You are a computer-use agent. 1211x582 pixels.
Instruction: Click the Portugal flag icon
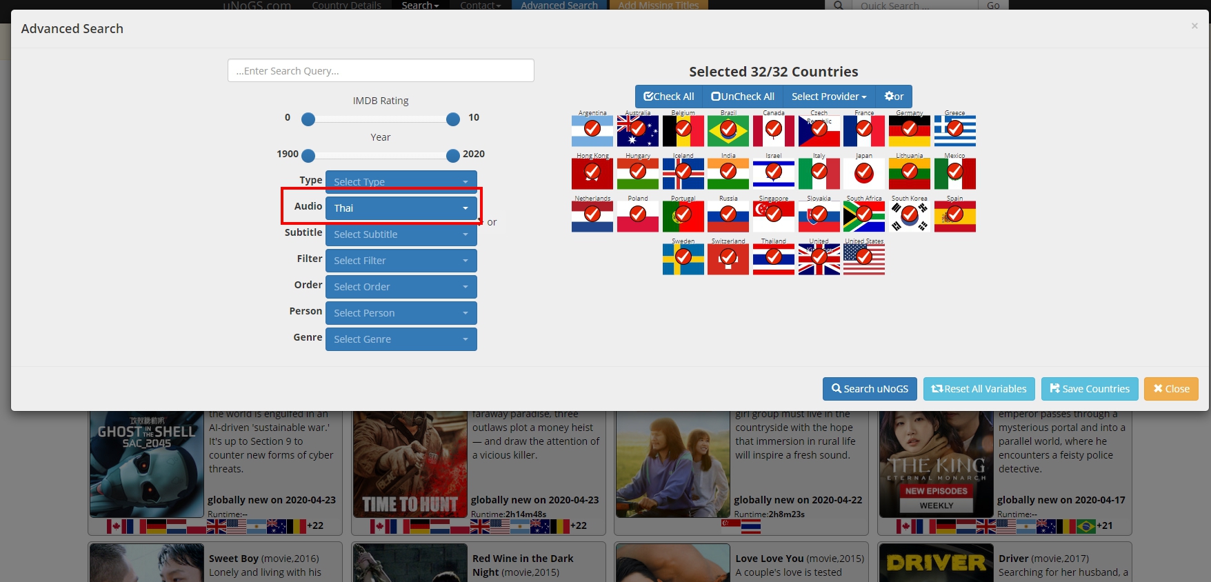click(x=683, y=216)
